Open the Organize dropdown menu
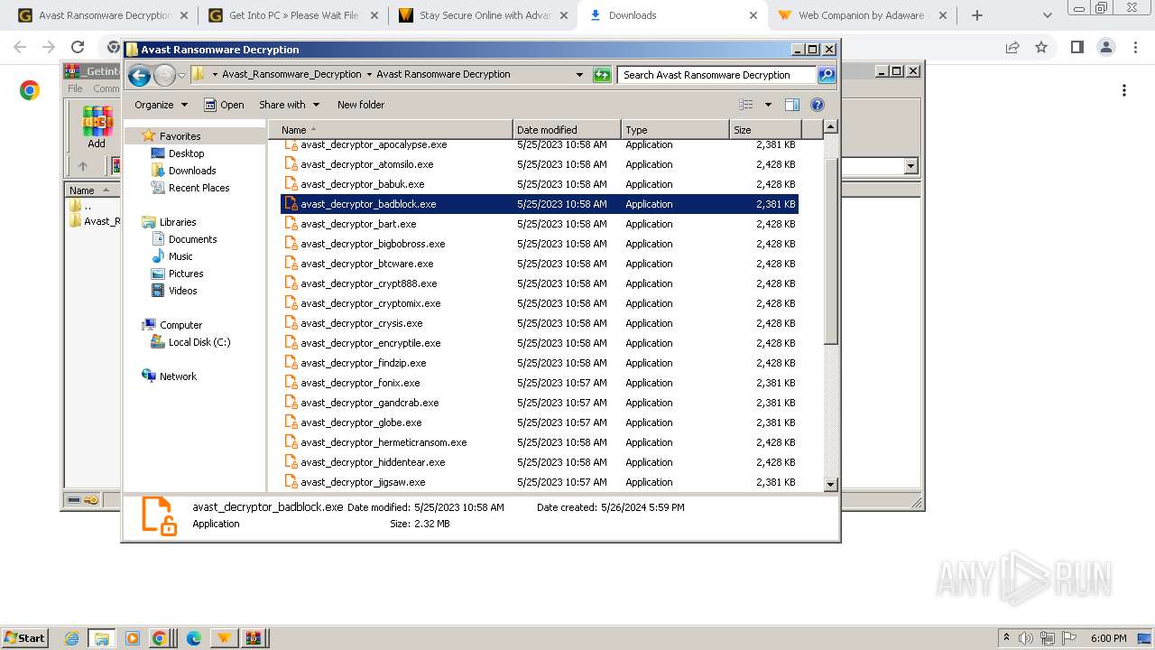1155x650 pixels. (x=161, y=105)
